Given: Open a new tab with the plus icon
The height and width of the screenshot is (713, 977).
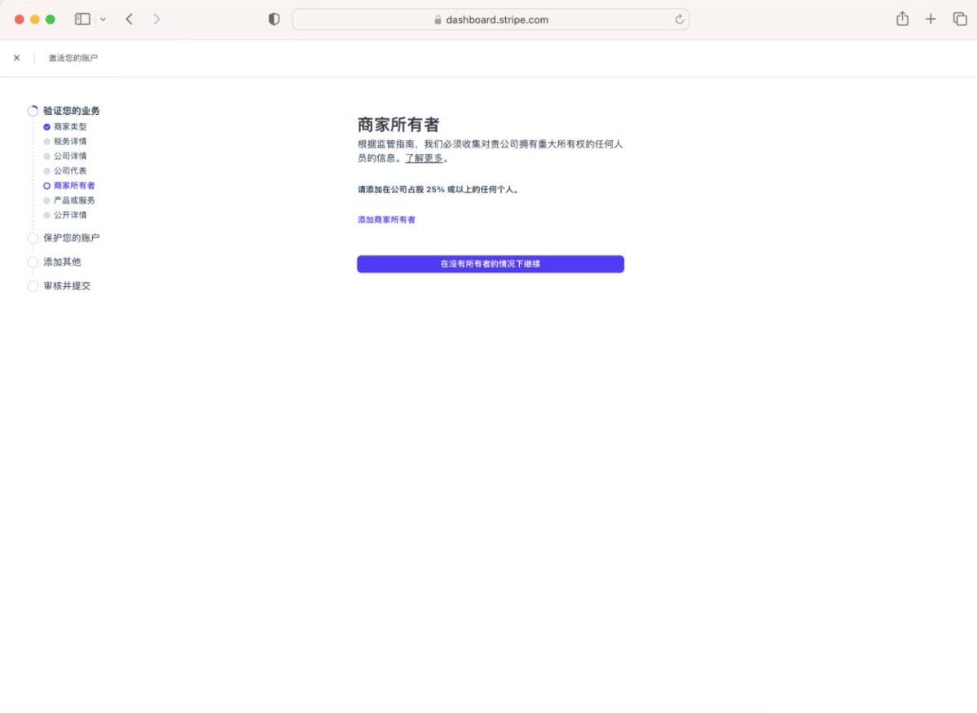Looking at the screenshot, I should click(931, 20).
